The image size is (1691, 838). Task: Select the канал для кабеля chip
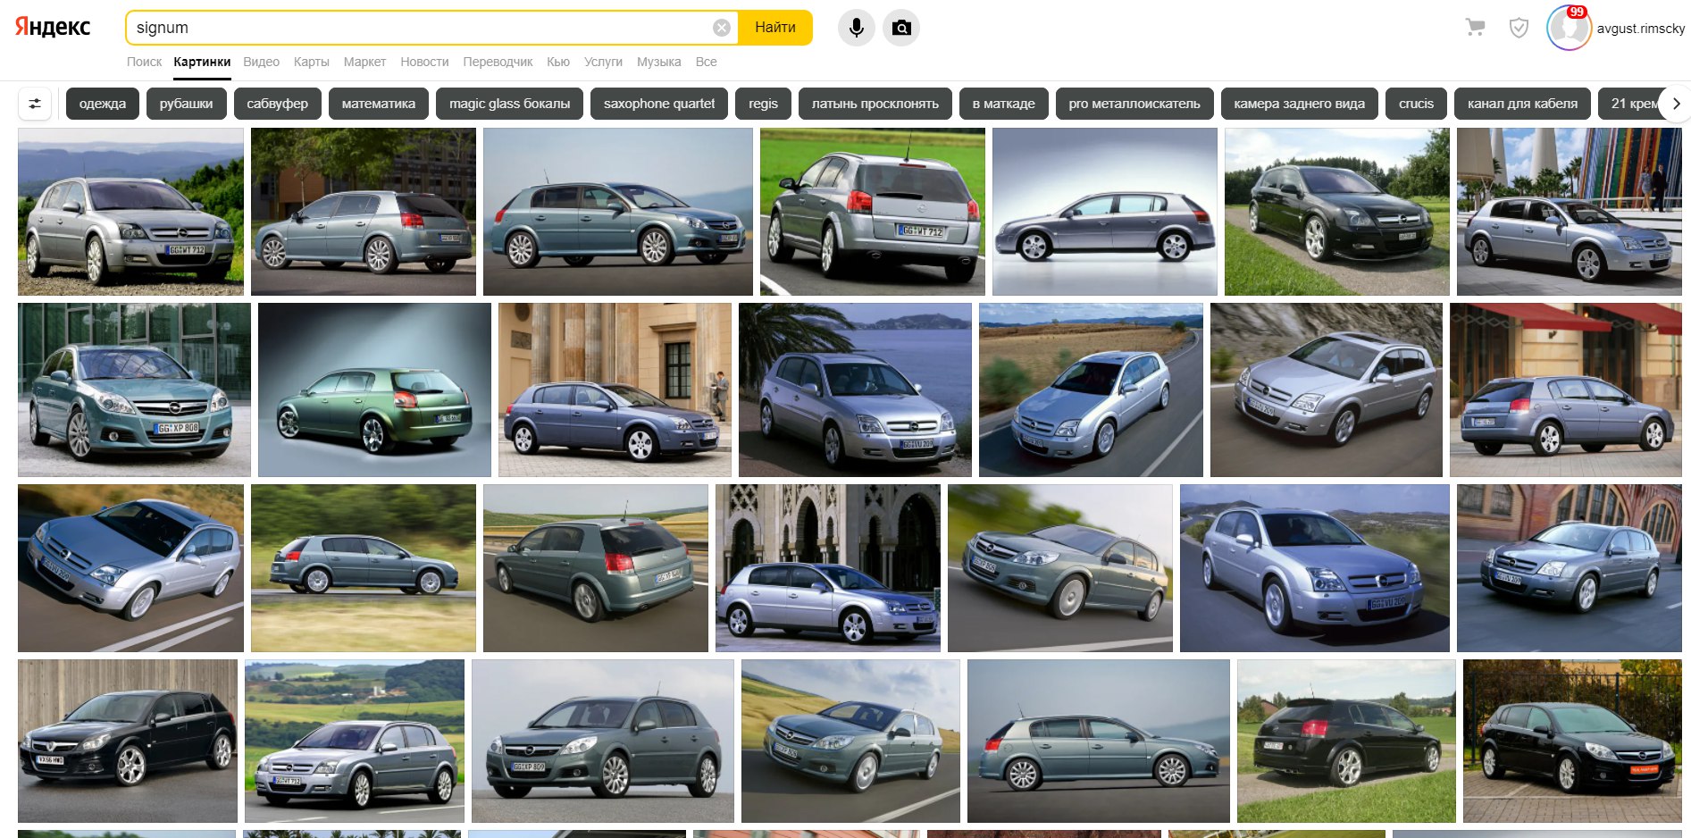coord(1522,104)
